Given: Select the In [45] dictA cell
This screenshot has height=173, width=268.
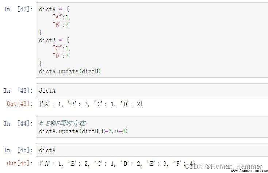Looking at the screenshot, I should click(152, 150).
